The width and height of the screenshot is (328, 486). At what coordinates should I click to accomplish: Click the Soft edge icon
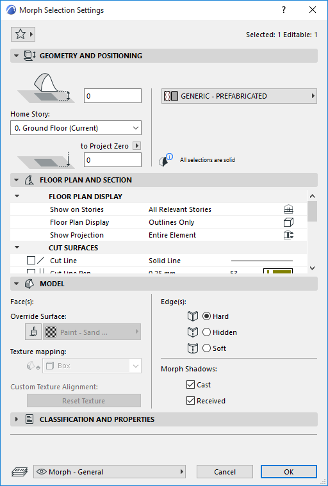(193, 348)
